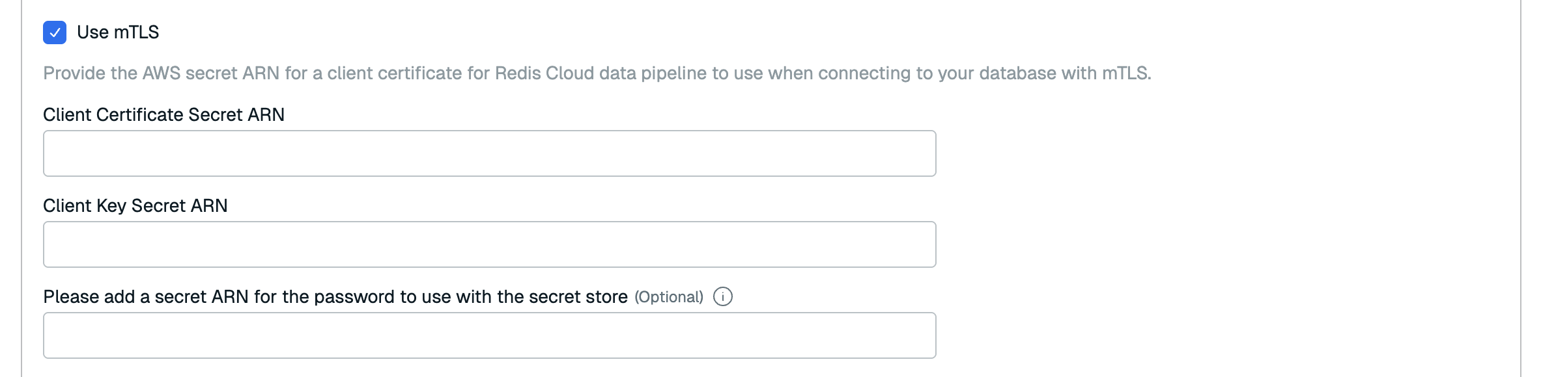1541x377 pixels.
Task: Select the secret store password ARN field
Action: pos(489,335)
